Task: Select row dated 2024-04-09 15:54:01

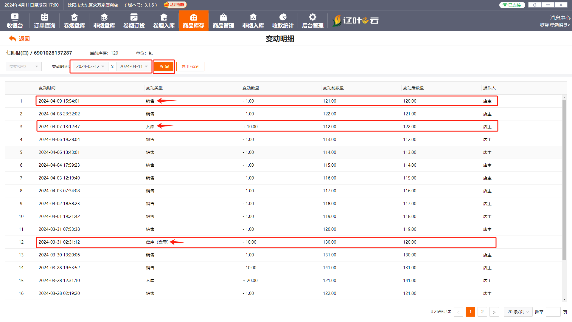Action: (284, 101)
